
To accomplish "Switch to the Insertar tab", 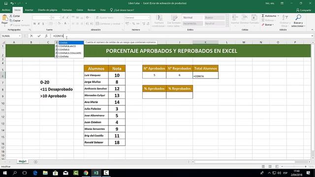I will coord(29,10).
